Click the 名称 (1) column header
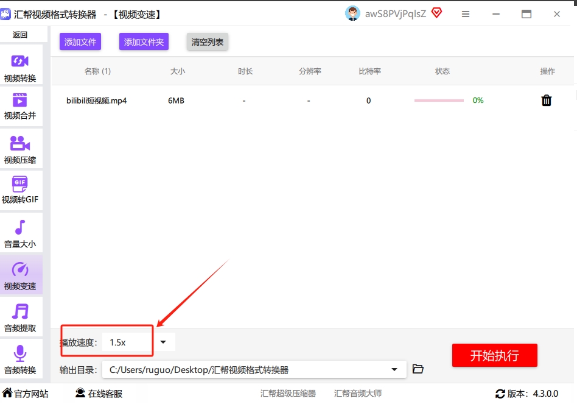The height and width of the screenshot is (404, 577). click(x=97, y=71)
